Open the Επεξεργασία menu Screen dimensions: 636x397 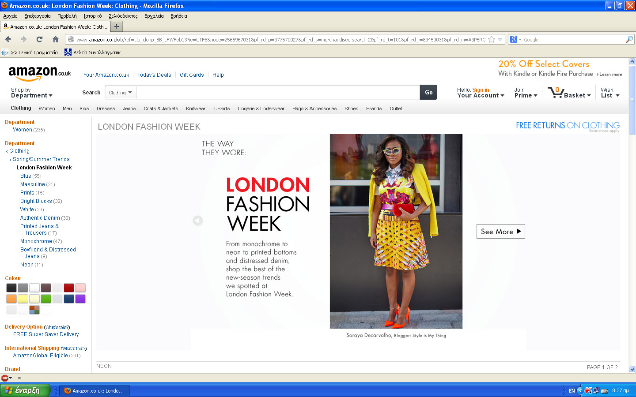point(38,16)
